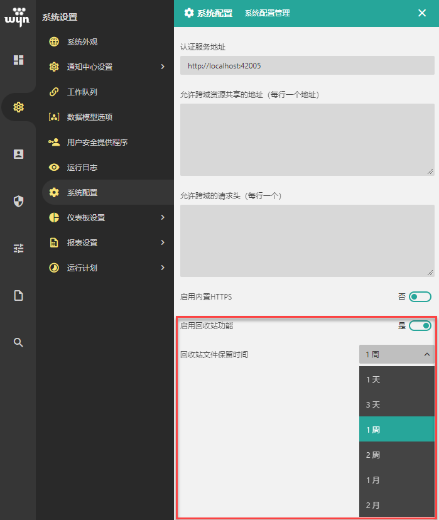The height and width of the screenshot is (520, 439).
Task: Click the link icon beside 工作队列
Action: click(54, 92)
